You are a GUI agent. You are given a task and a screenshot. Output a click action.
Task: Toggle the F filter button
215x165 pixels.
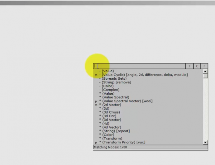204,66
